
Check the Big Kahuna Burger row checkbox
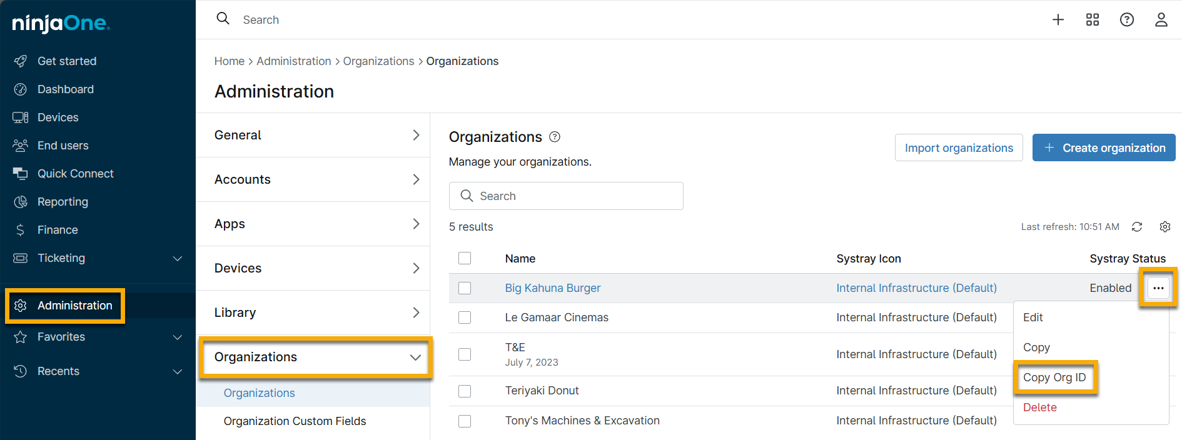(465, 288)
